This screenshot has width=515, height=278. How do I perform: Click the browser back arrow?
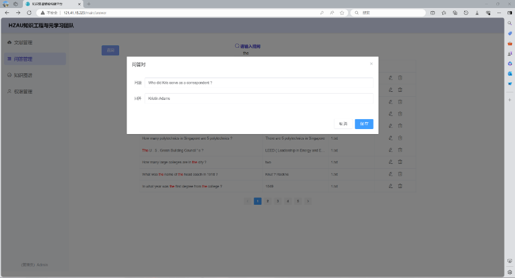tap(7, 12)
